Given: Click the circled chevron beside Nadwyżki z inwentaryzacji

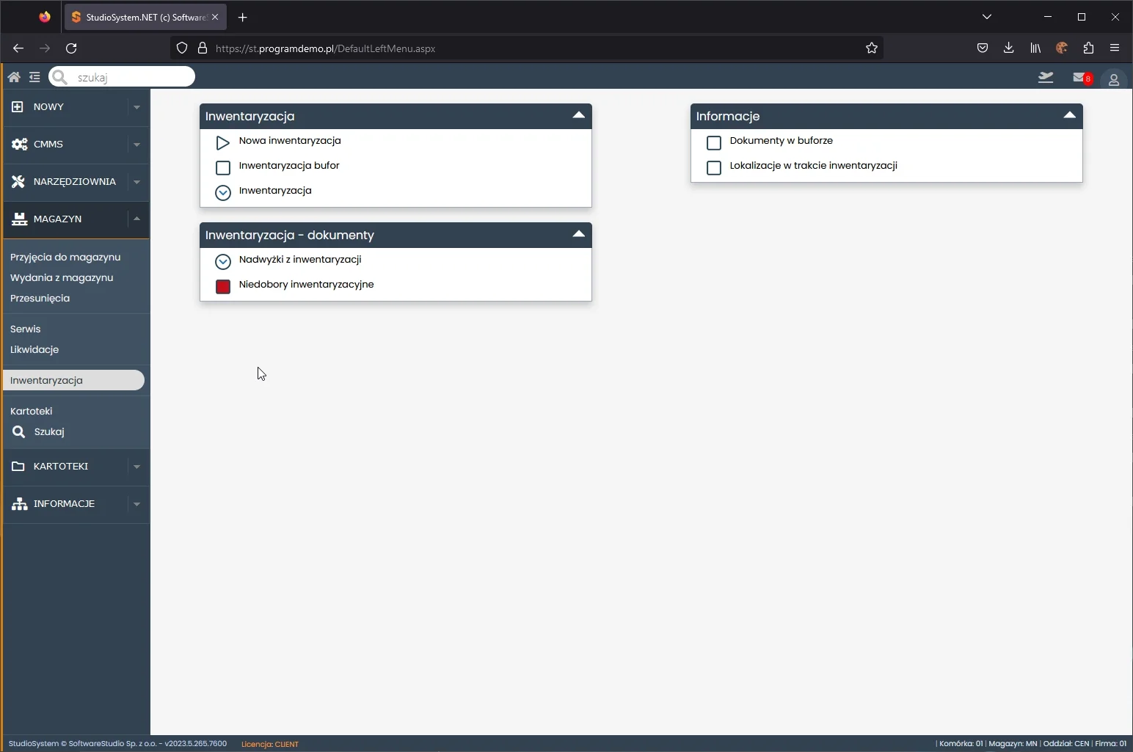Looking at the screenshot, I should coord(223,261).
